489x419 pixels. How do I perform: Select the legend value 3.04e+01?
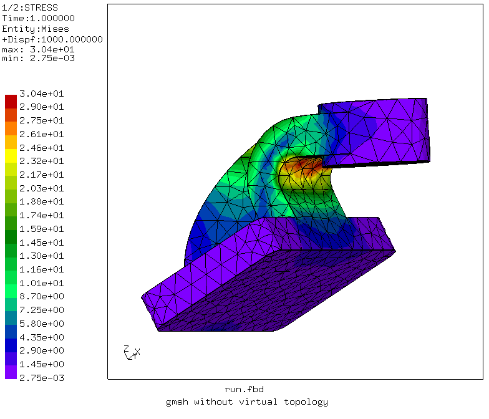point(41,94)
